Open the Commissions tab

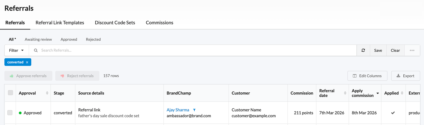pyautogui.click(x=160, y=23)
